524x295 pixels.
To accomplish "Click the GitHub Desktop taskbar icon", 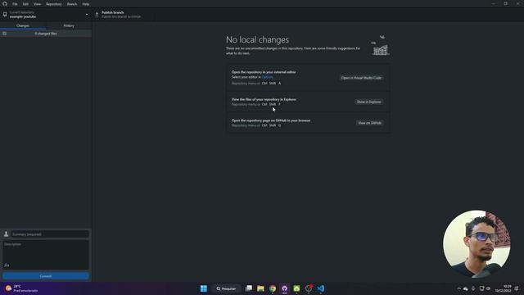I will pos(285,288).
